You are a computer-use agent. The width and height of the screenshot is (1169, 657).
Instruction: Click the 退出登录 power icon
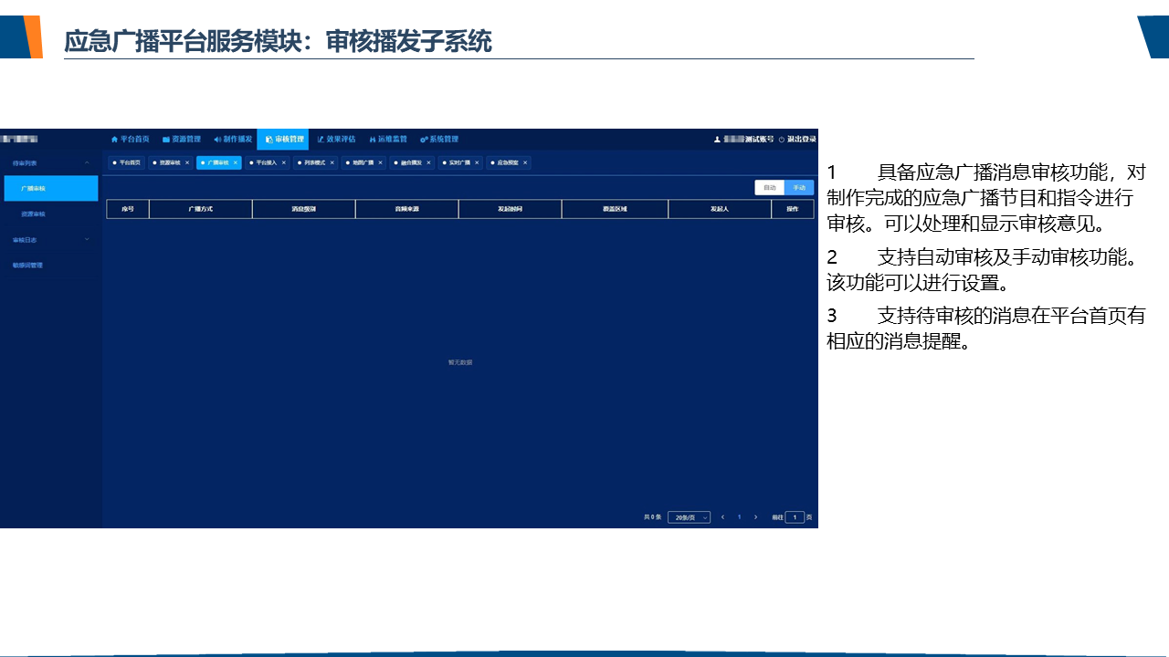click(782, 140)
